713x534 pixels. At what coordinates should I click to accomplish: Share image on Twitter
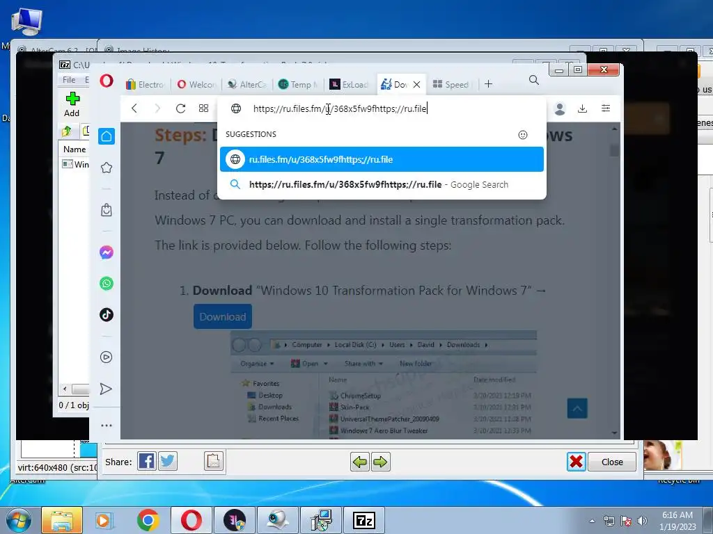[x=168, y=462]
